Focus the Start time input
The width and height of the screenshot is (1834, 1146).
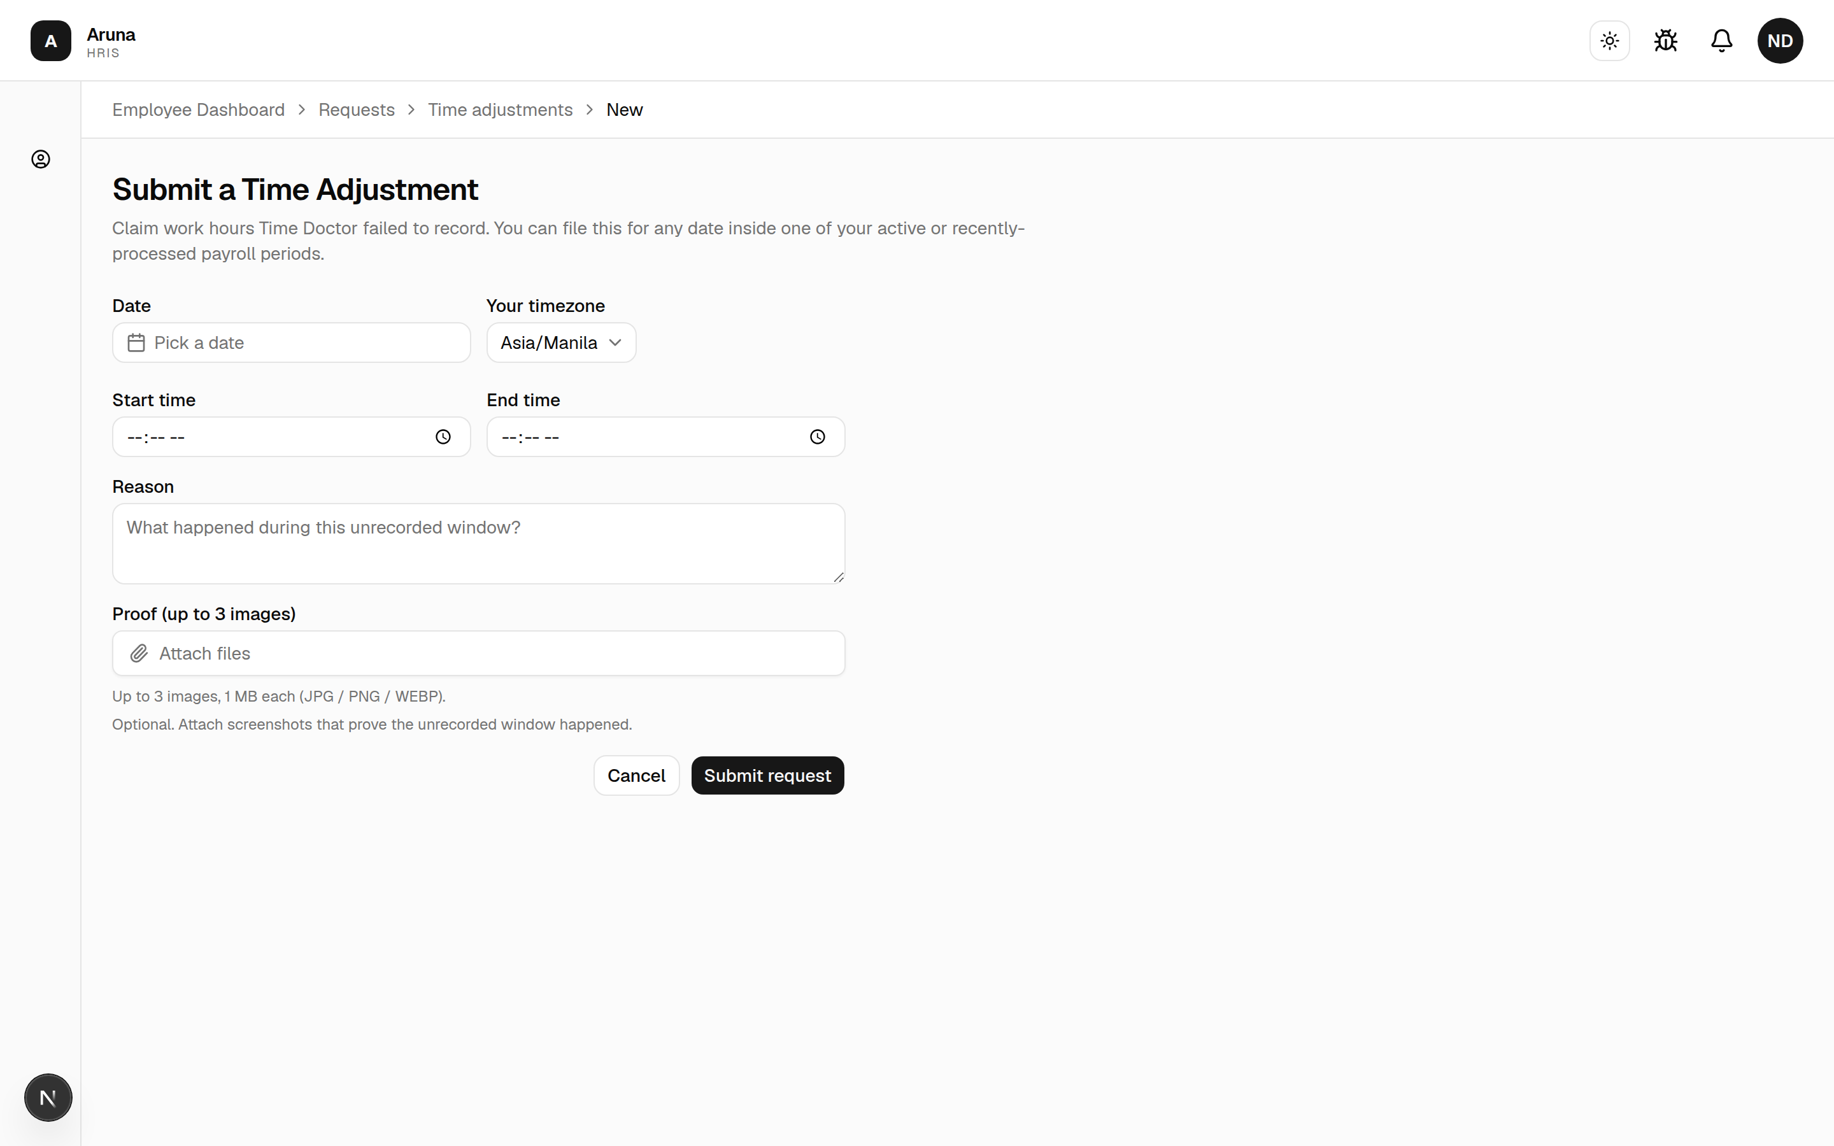[x=292, y=437]
